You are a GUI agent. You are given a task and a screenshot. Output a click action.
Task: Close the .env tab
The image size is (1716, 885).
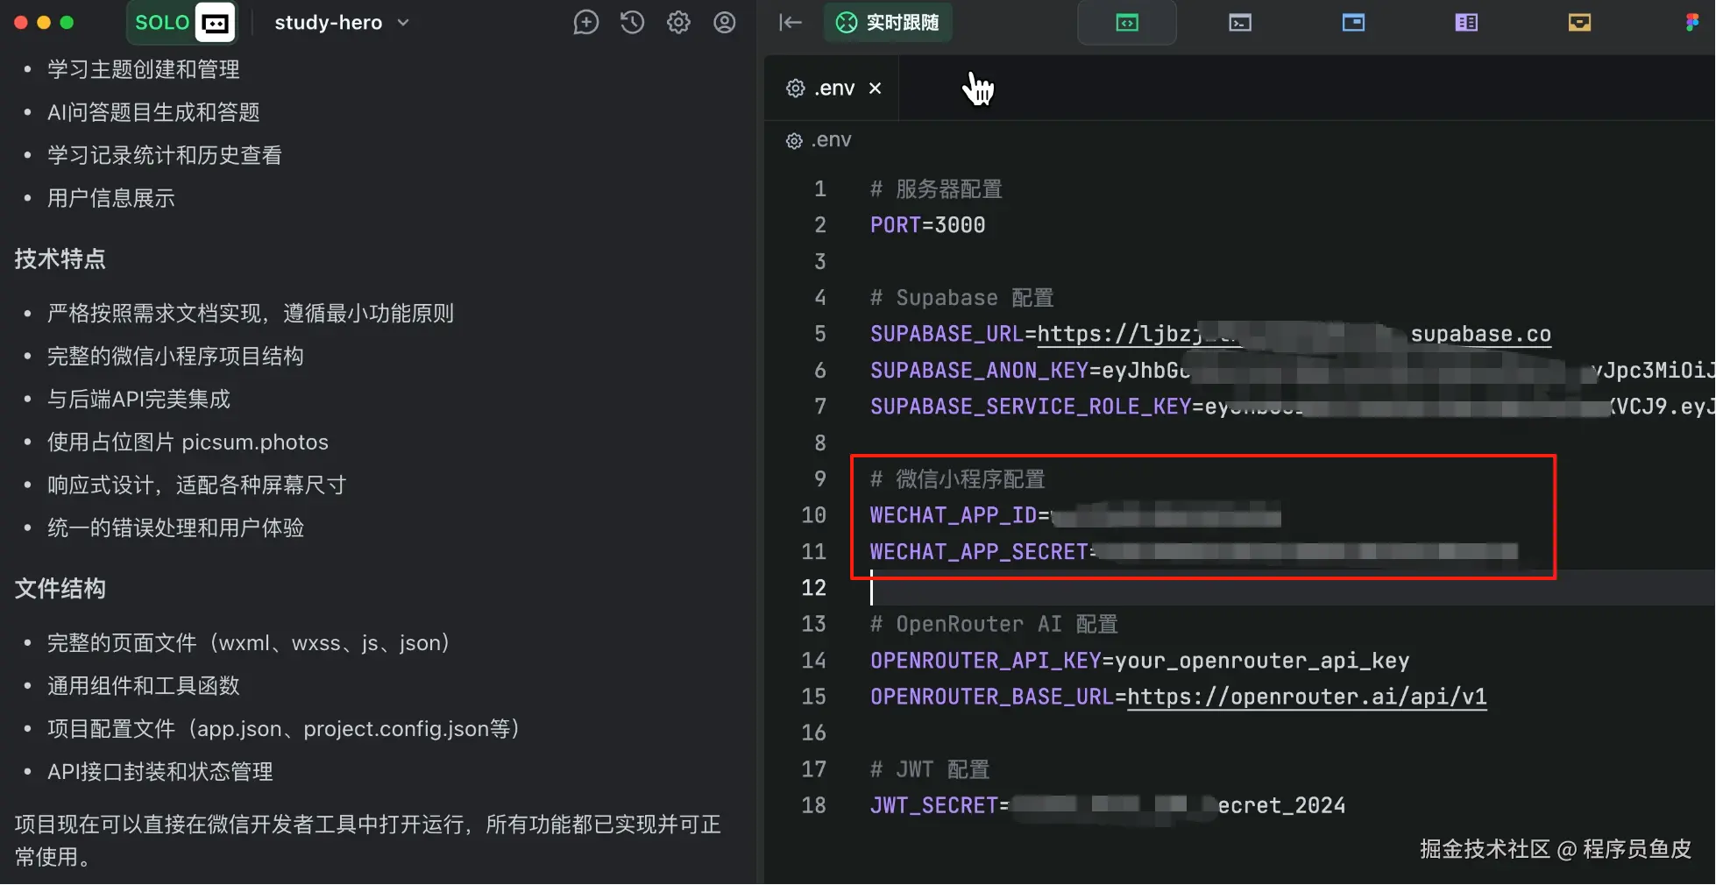click(875, 88)
